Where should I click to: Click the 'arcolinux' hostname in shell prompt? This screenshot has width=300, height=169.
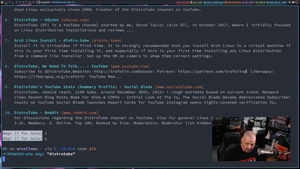pyautogui.click(x=27, y=149)
